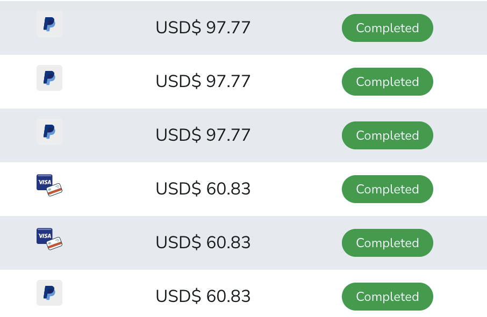Click the second Visa card payment icon
This screenshot has width=487, height=317.
49,239
